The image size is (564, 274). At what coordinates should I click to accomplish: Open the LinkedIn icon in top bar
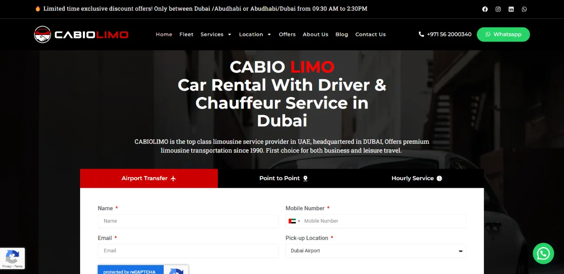pyautogui.click(x=511, y=9)
